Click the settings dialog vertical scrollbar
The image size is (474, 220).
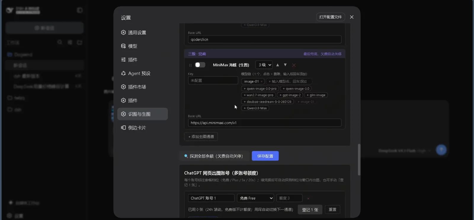(x=359, y=160)
